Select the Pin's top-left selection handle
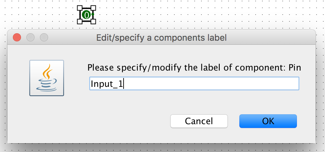This screenshot has height=152, width=325. pyautogui.click(x=80, y=8)
